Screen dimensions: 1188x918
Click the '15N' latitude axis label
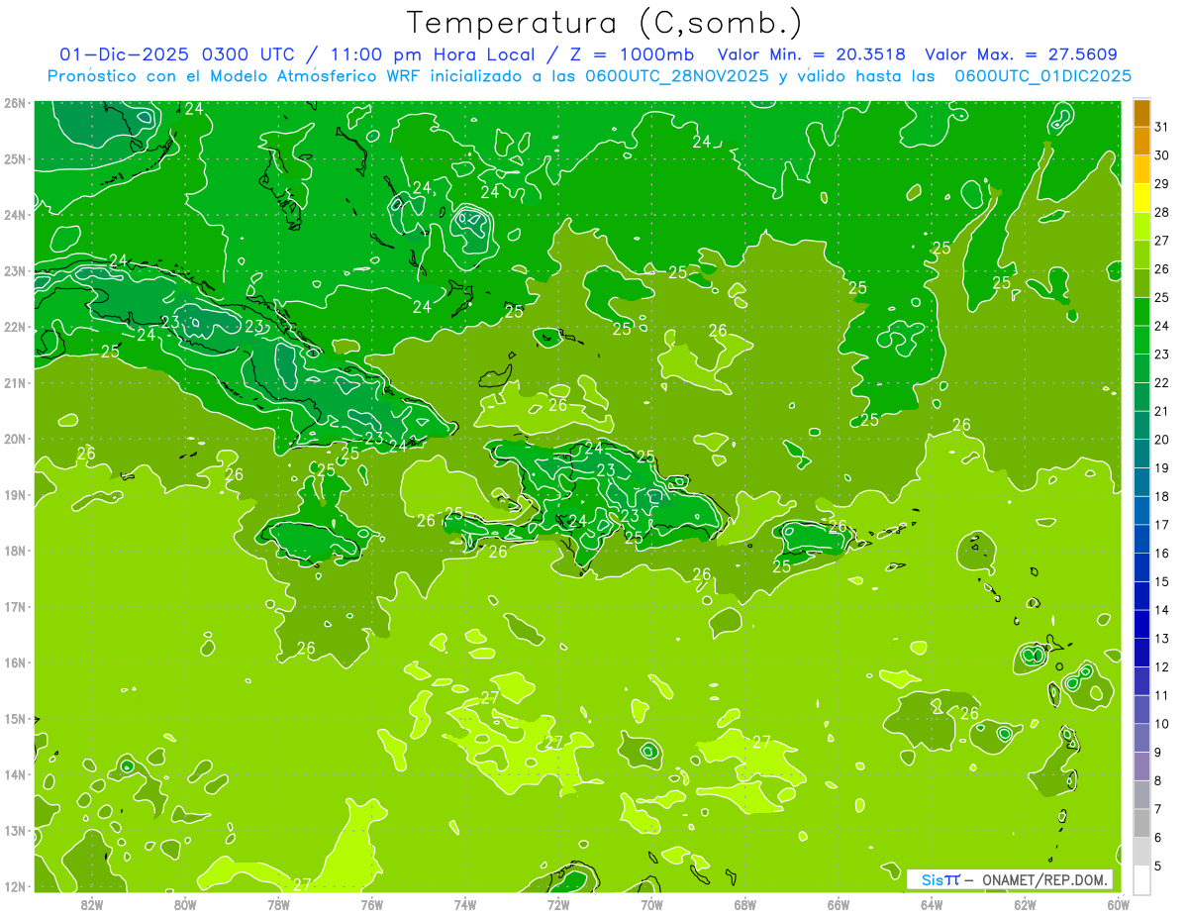tap(14, 719)
